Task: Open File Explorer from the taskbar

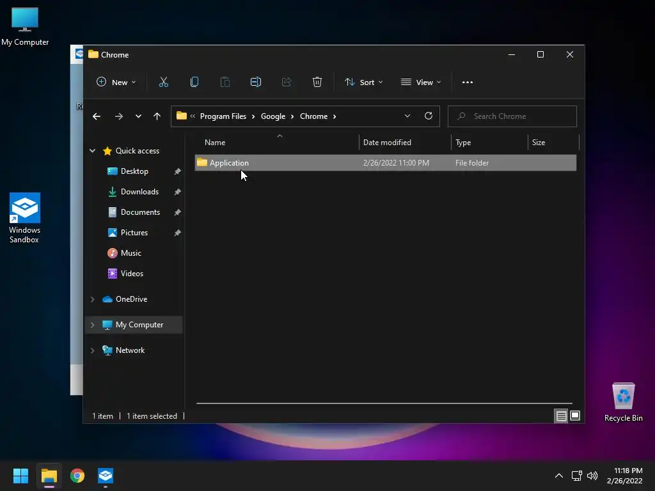Action: pos(49,476)
